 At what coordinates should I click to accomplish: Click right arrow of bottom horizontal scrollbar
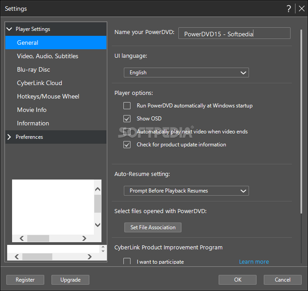(89, 257)
